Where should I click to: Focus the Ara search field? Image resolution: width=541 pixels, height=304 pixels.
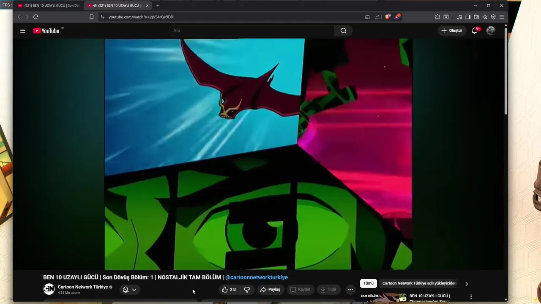(252, 30)
